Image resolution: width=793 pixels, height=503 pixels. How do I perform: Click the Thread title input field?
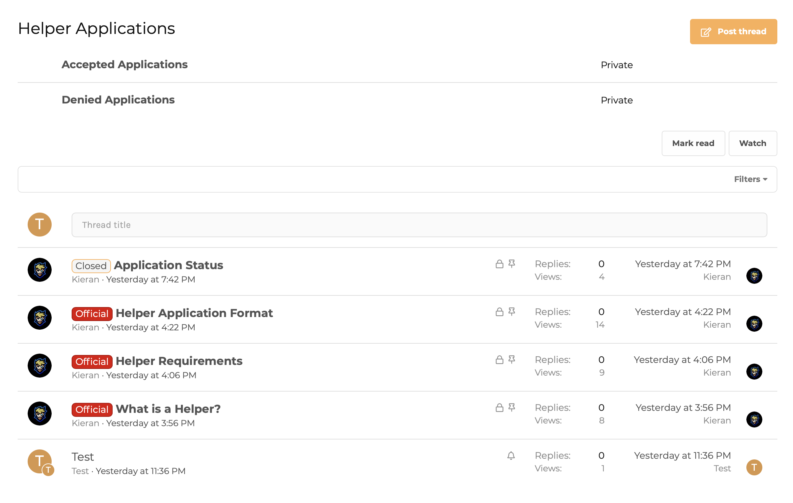[419, 225]
